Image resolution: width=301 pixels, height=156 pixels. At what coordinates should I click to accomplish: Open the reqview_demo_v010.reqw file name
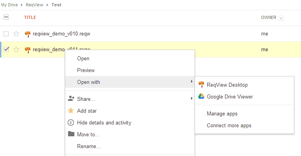[x=61, y=34]
